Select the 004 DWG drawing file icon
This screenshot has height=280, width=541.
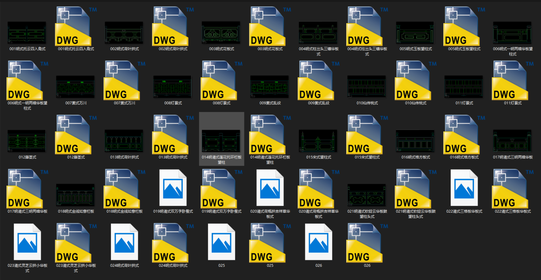pyautogui.click(x=365, y=26)
